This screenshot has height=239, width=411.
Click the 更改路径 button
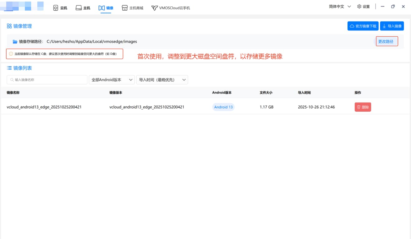tap(387, 41)
